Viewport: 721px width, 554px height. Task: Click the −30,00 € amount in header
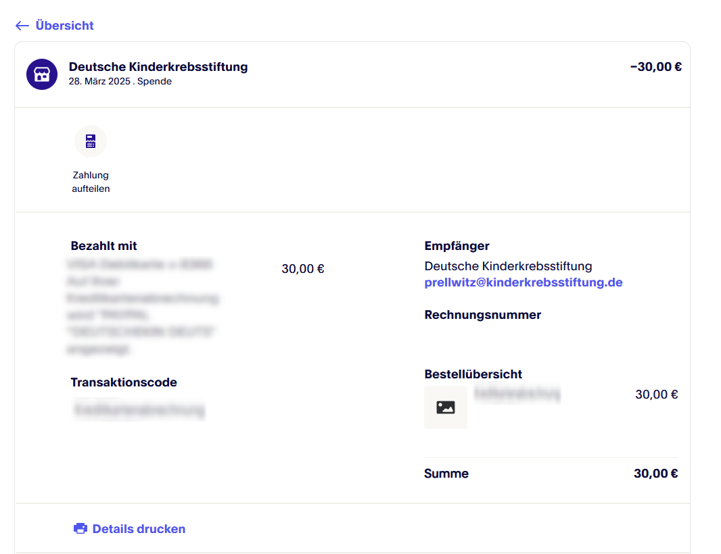(655, 67)
